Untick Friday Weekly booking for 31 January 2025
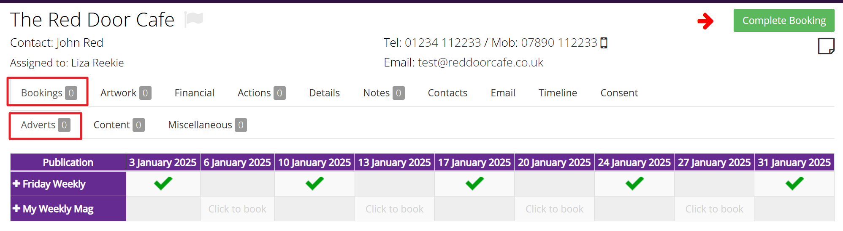Image resolution: width=843 pixels, height=231 pixels. coord(794,183)
